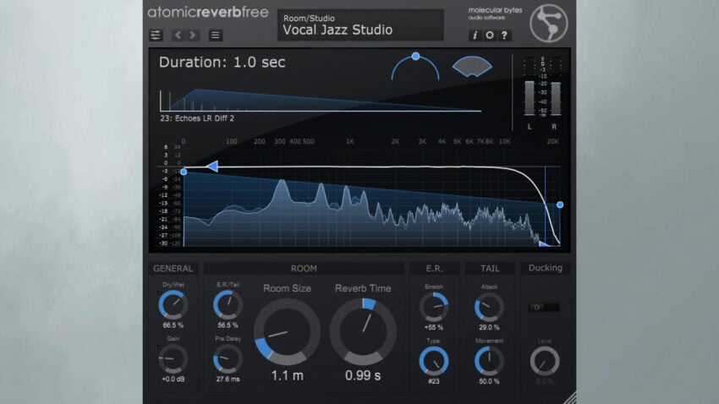
Task: Click the stereo width fan icon
Action: point(472,67)
